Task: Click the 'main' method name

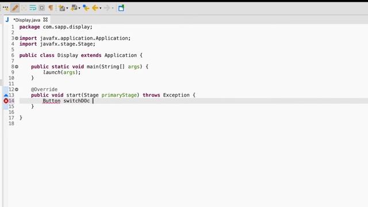Action: point(93,67)
